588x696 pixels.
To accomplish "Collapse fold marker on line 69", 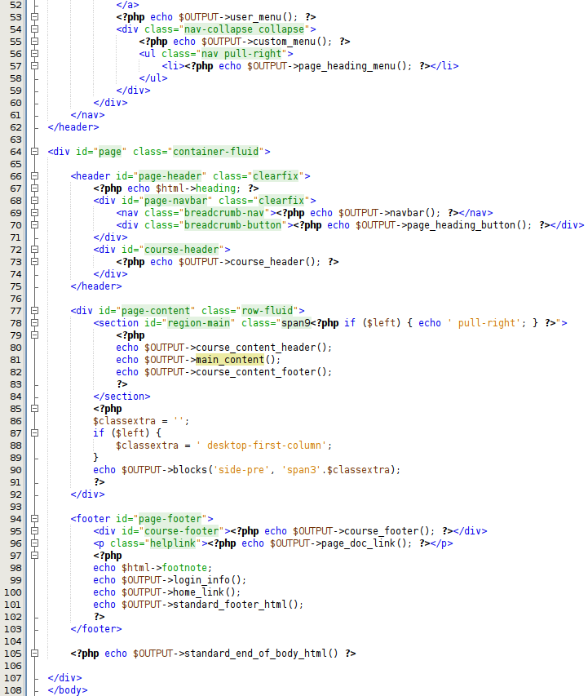I will point(34,213).
